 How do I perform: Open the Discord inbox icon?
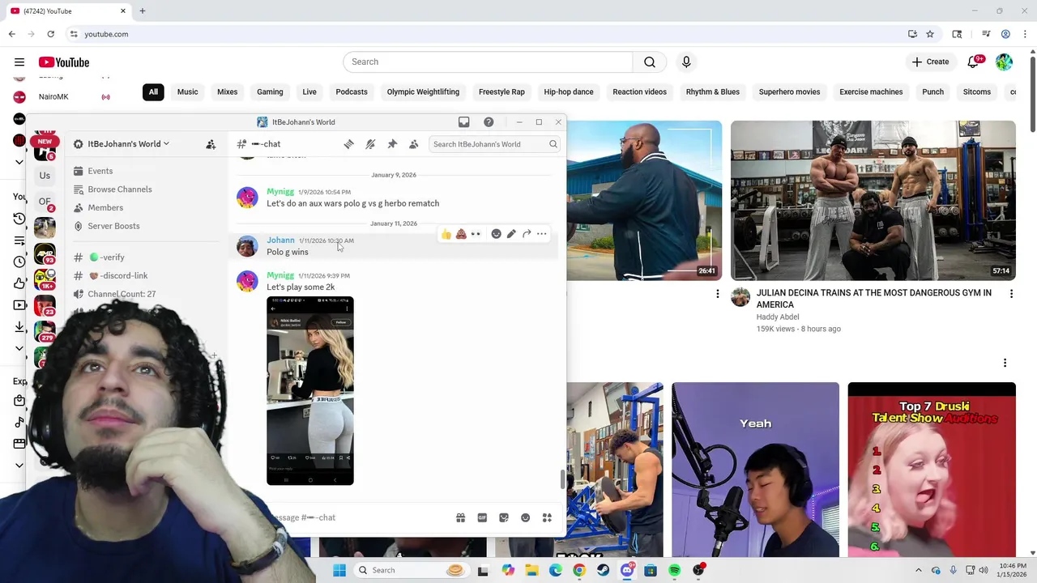pos(463,122)
